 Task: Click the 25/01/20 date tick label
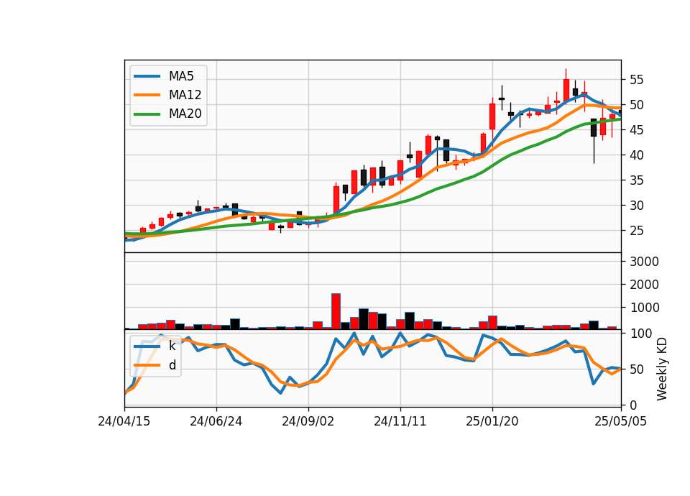click(492, 421)
